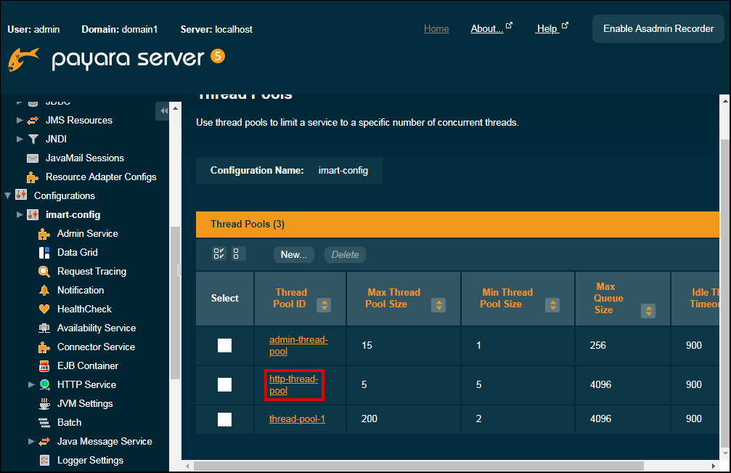This screenshot has height=473, width=731.
Task: Open JVM Settings in the sidebar
Action: pyautogui.click(x=85, y=403)
